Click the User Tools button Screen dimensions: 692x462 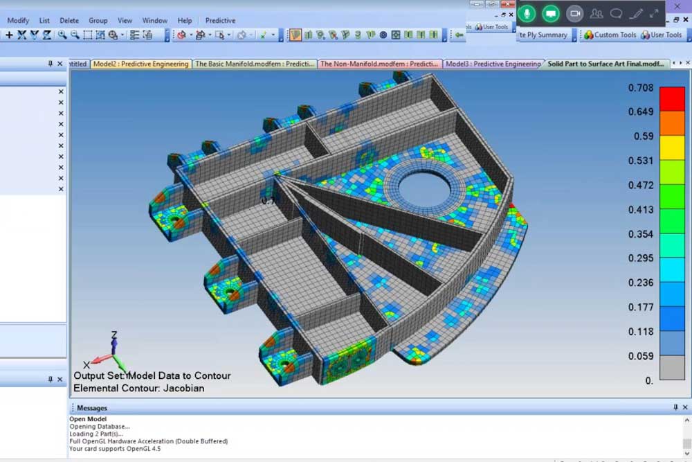click(665, 35)
